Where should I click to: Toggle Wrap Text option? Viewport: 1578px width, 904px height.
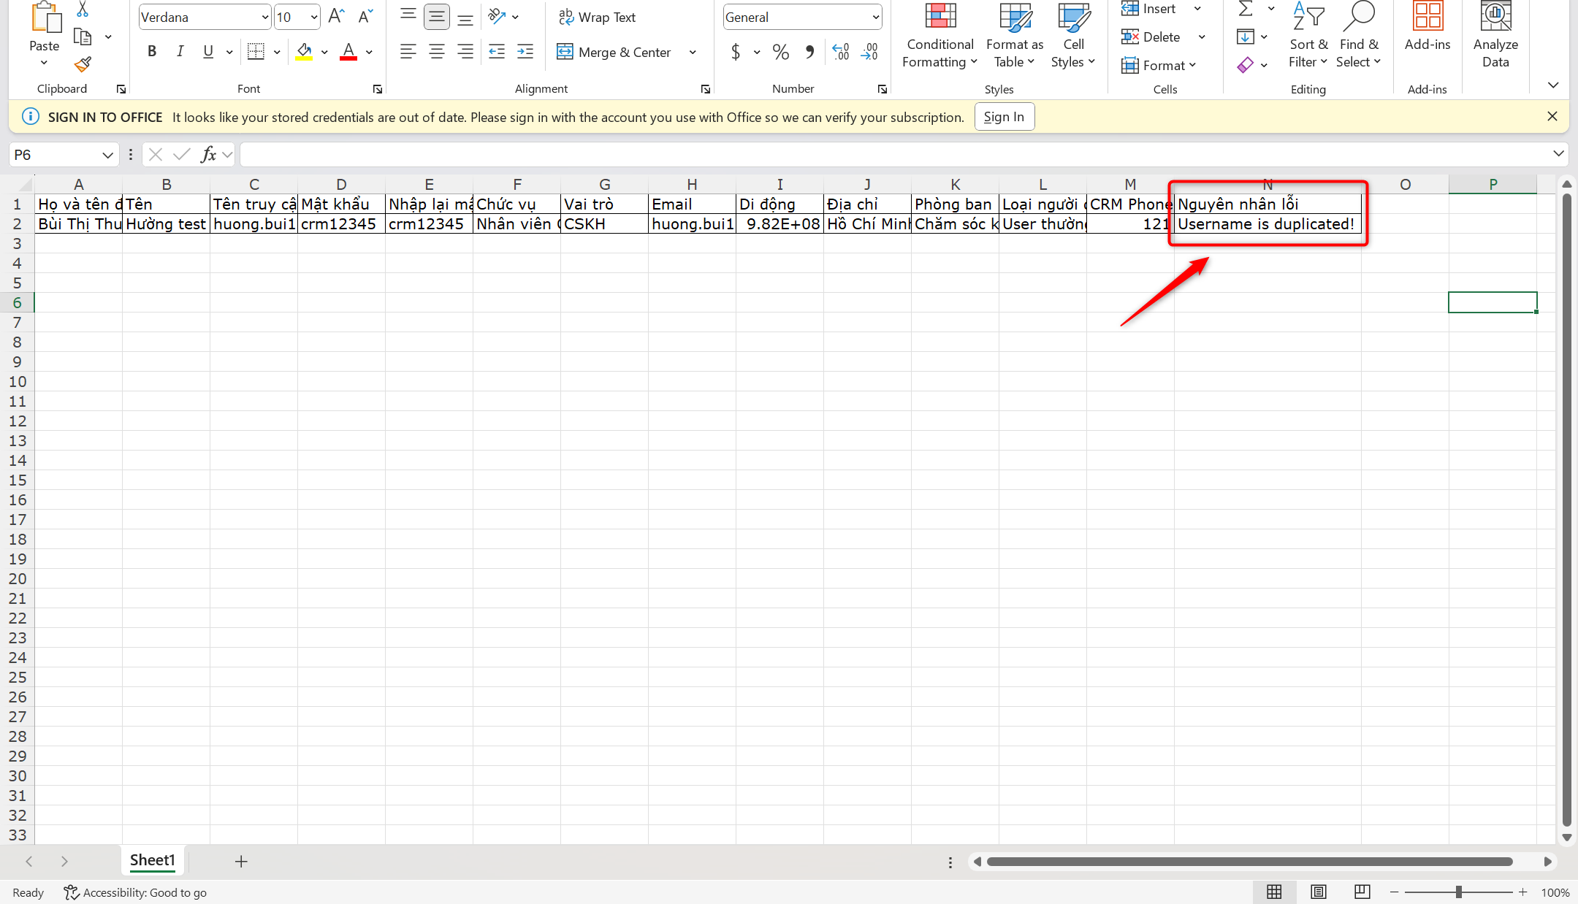[x=597, y=18]
